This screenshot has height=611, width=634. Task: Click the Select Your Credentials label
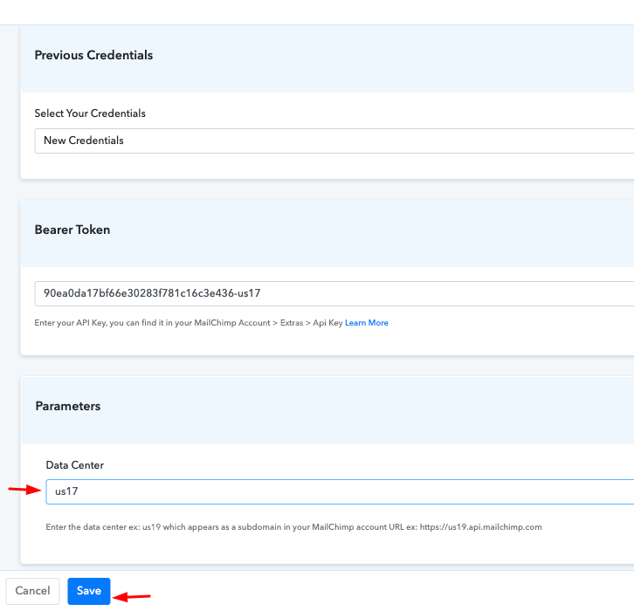[x=90, y=113]
